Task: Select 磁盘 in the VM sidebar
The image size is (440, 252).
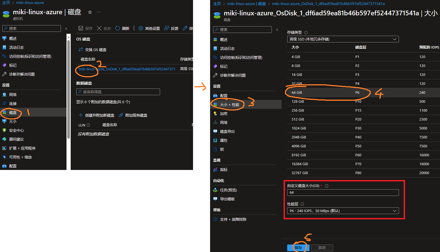Action: pyautogui.click(x=33, y=112)
